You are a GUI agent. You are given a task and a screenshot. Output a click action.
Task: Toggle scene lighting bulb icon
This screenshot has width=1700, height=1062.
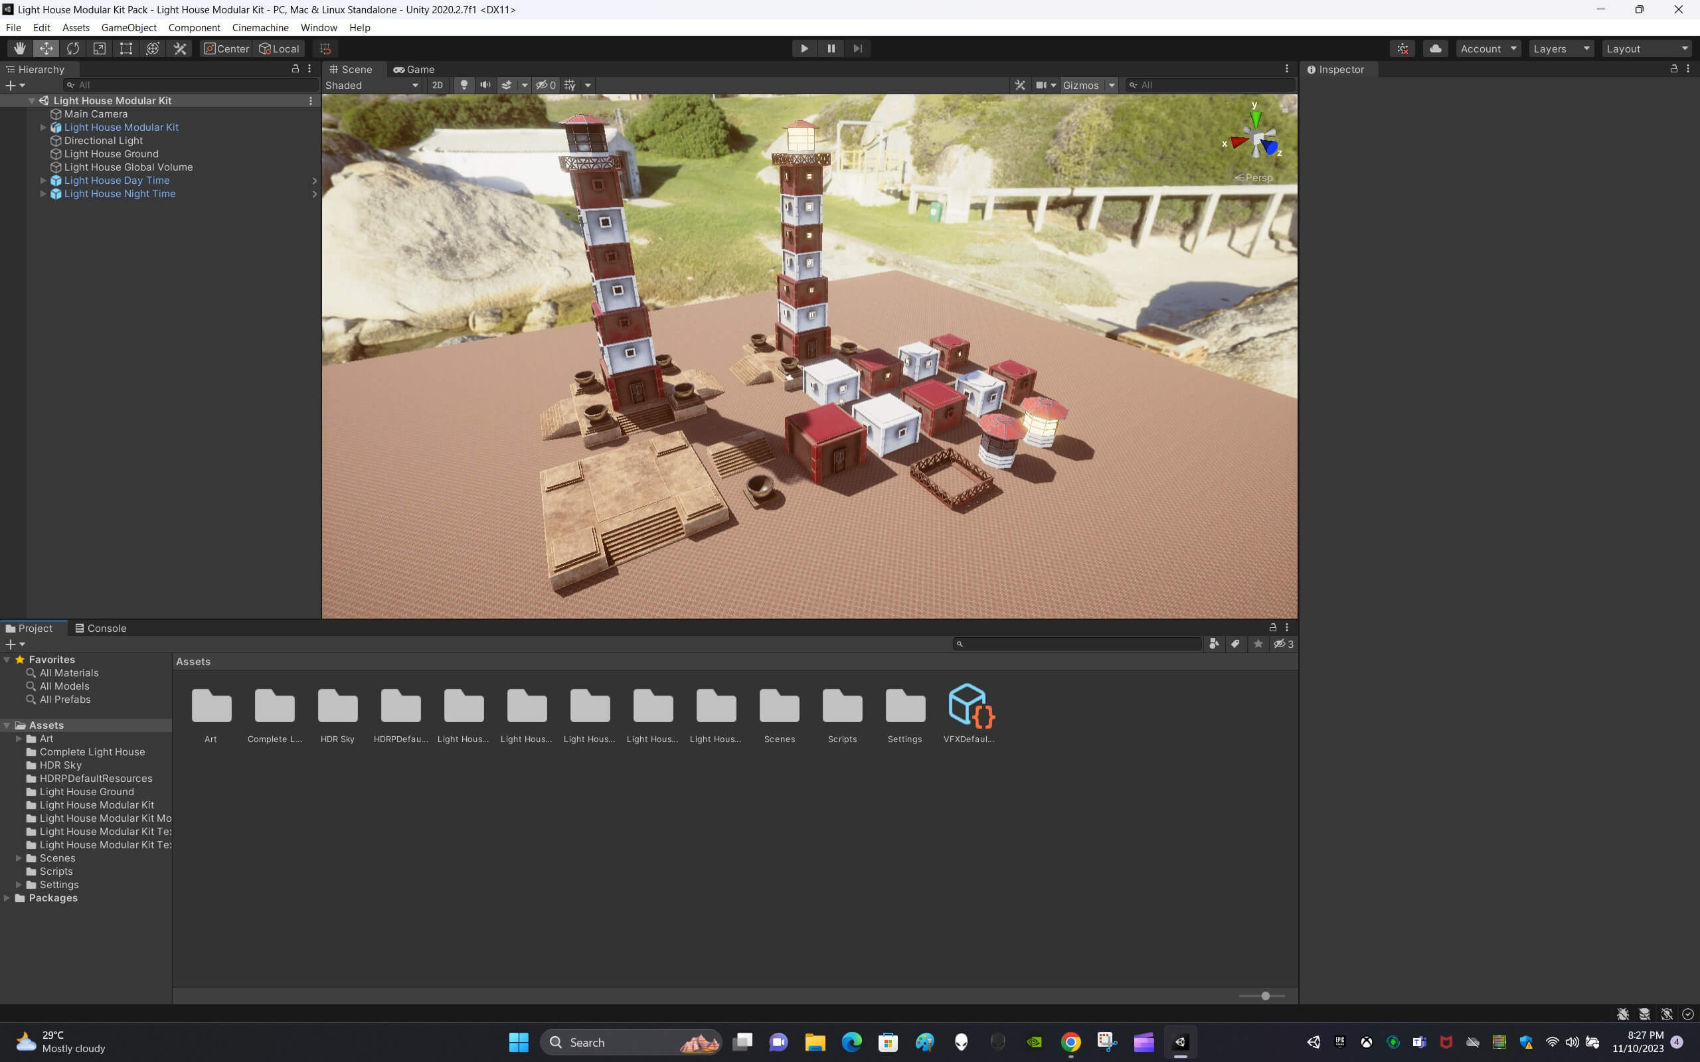pyautogui.click(x=464, y=85)
